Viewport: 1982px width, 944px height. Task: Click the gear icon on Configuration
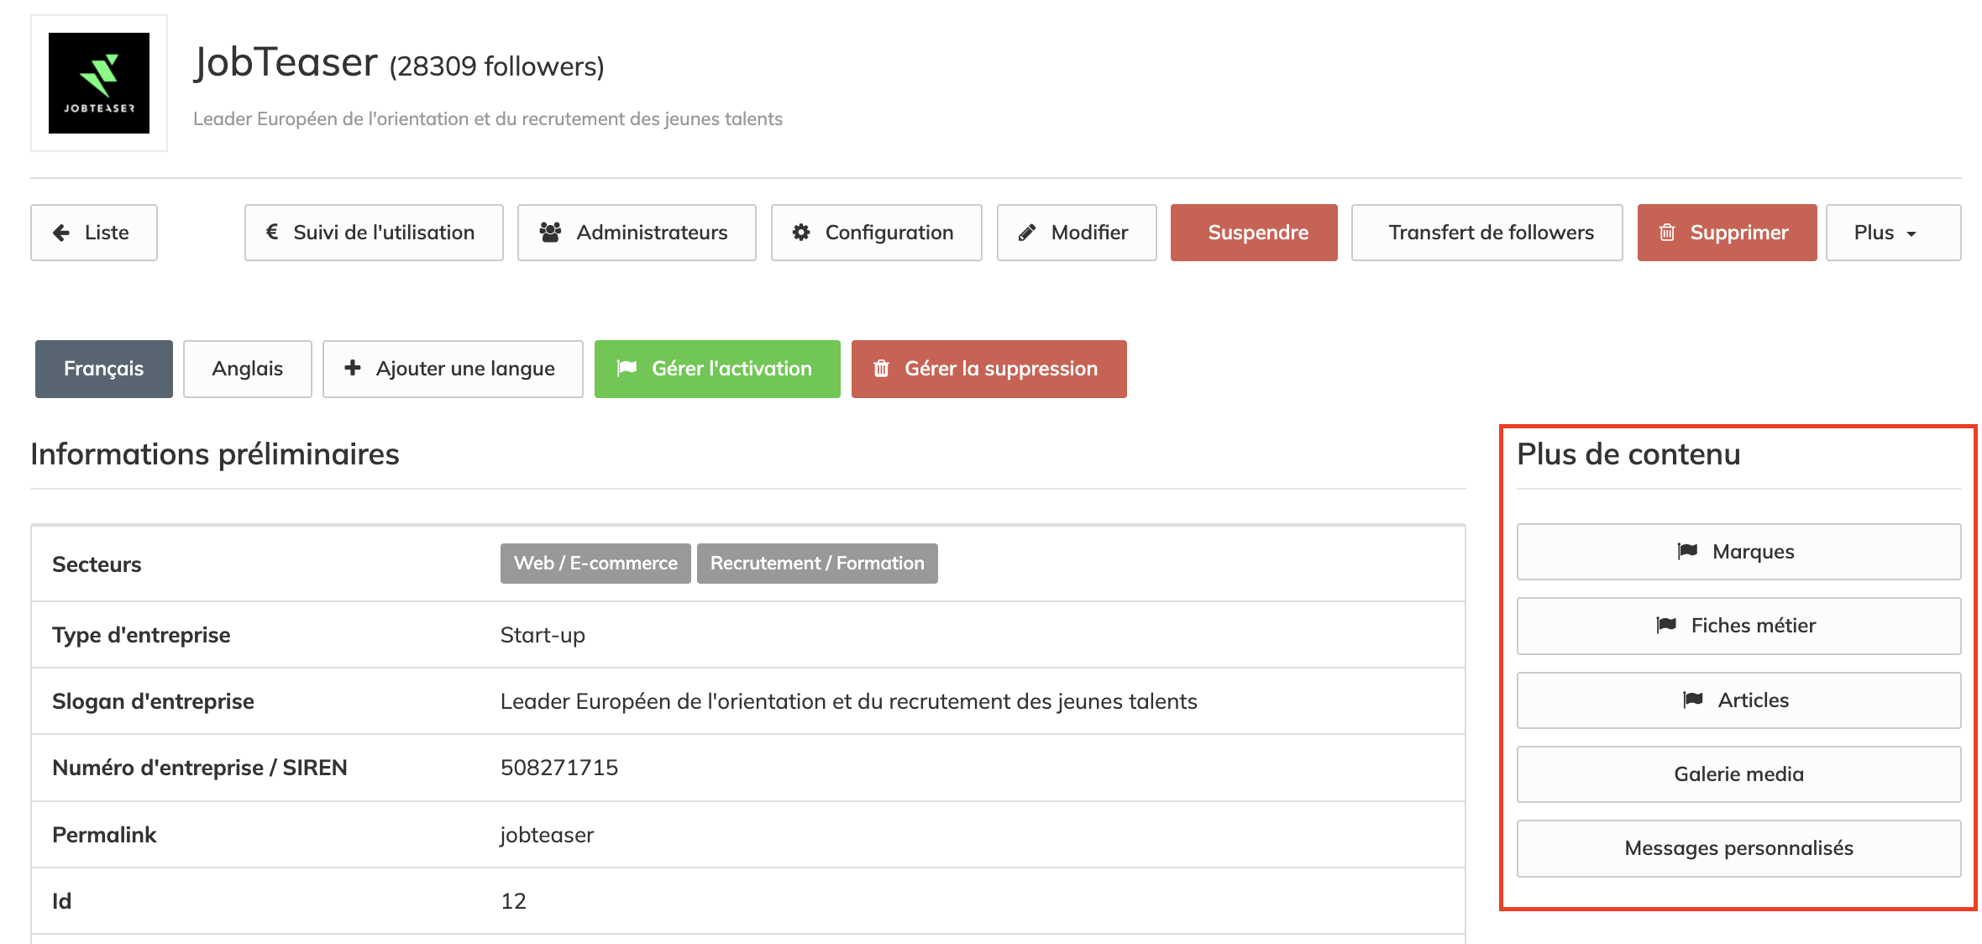[x=801, y=233]
